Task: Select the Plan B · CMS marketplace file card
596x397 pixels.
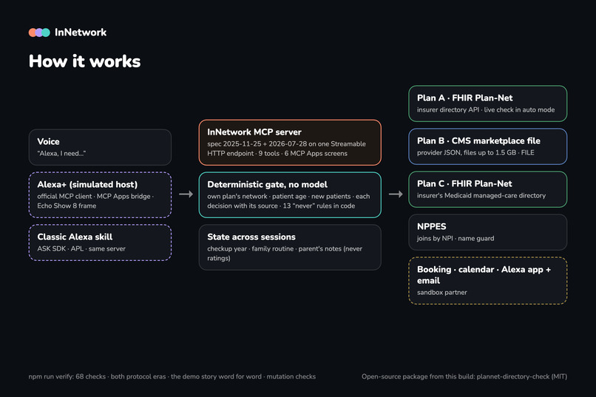Action: click(488, 146)
